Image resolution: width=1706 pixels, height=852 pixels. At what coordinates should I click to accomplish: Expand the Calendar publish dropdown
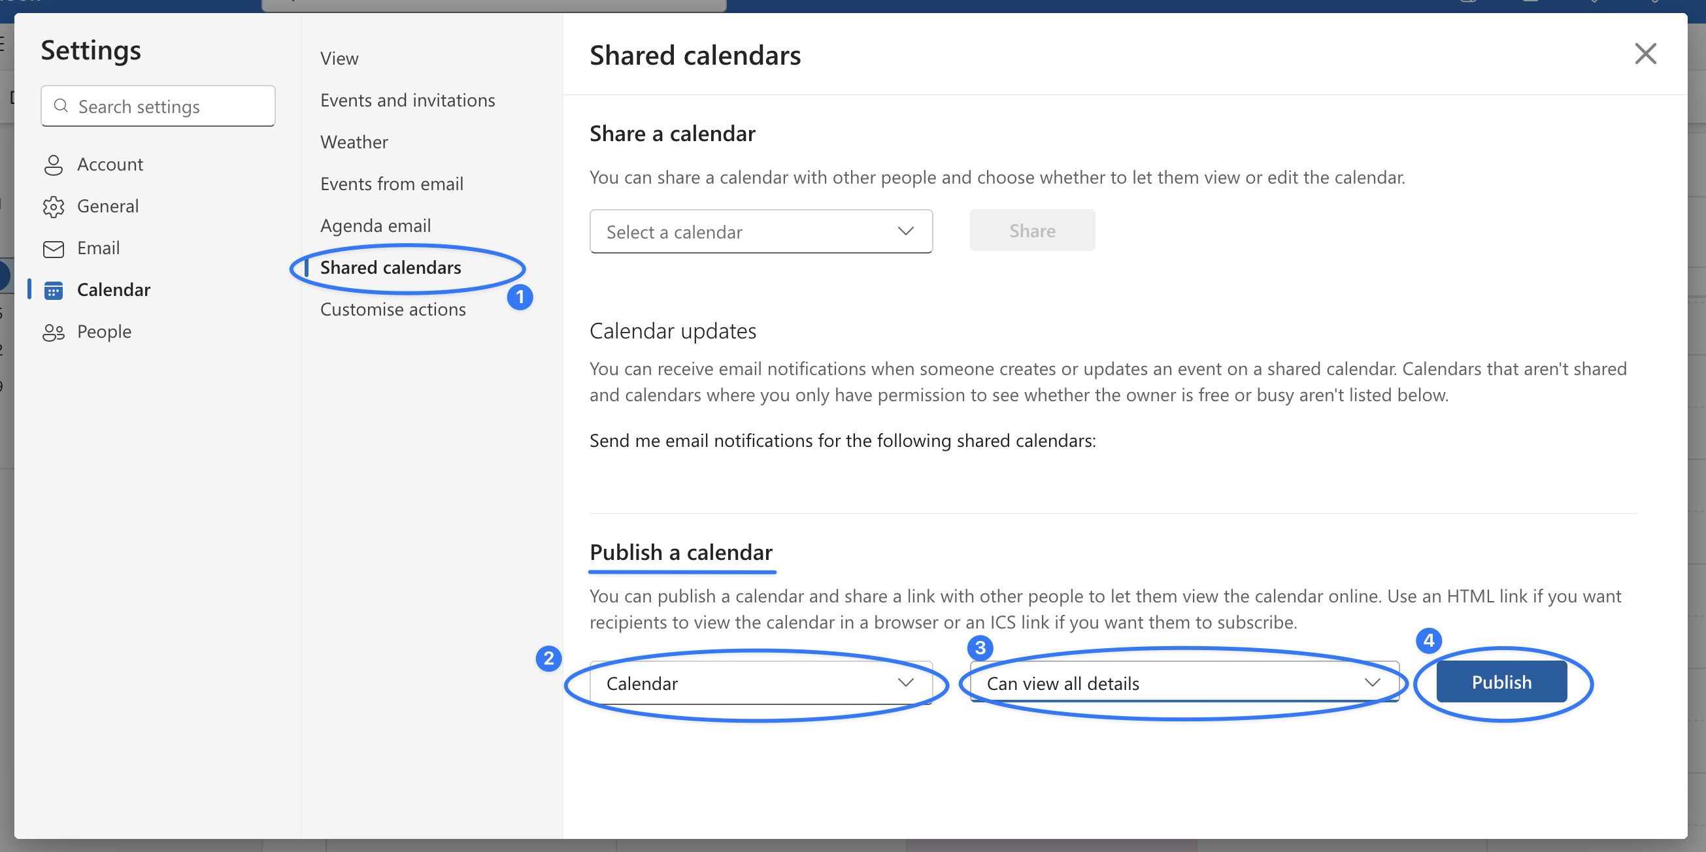(x=760, y=683)
